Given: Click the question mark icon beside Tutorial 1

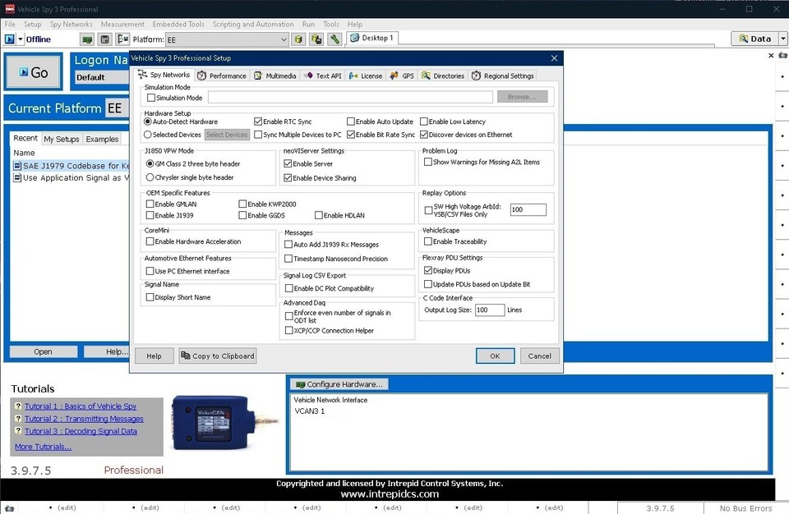Looking at the screenshot, I should point(17,406).
